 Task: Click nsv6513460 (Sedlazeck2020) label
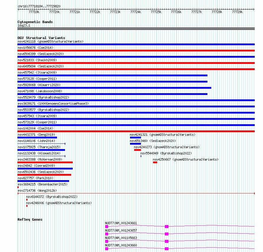click(153, 141)
